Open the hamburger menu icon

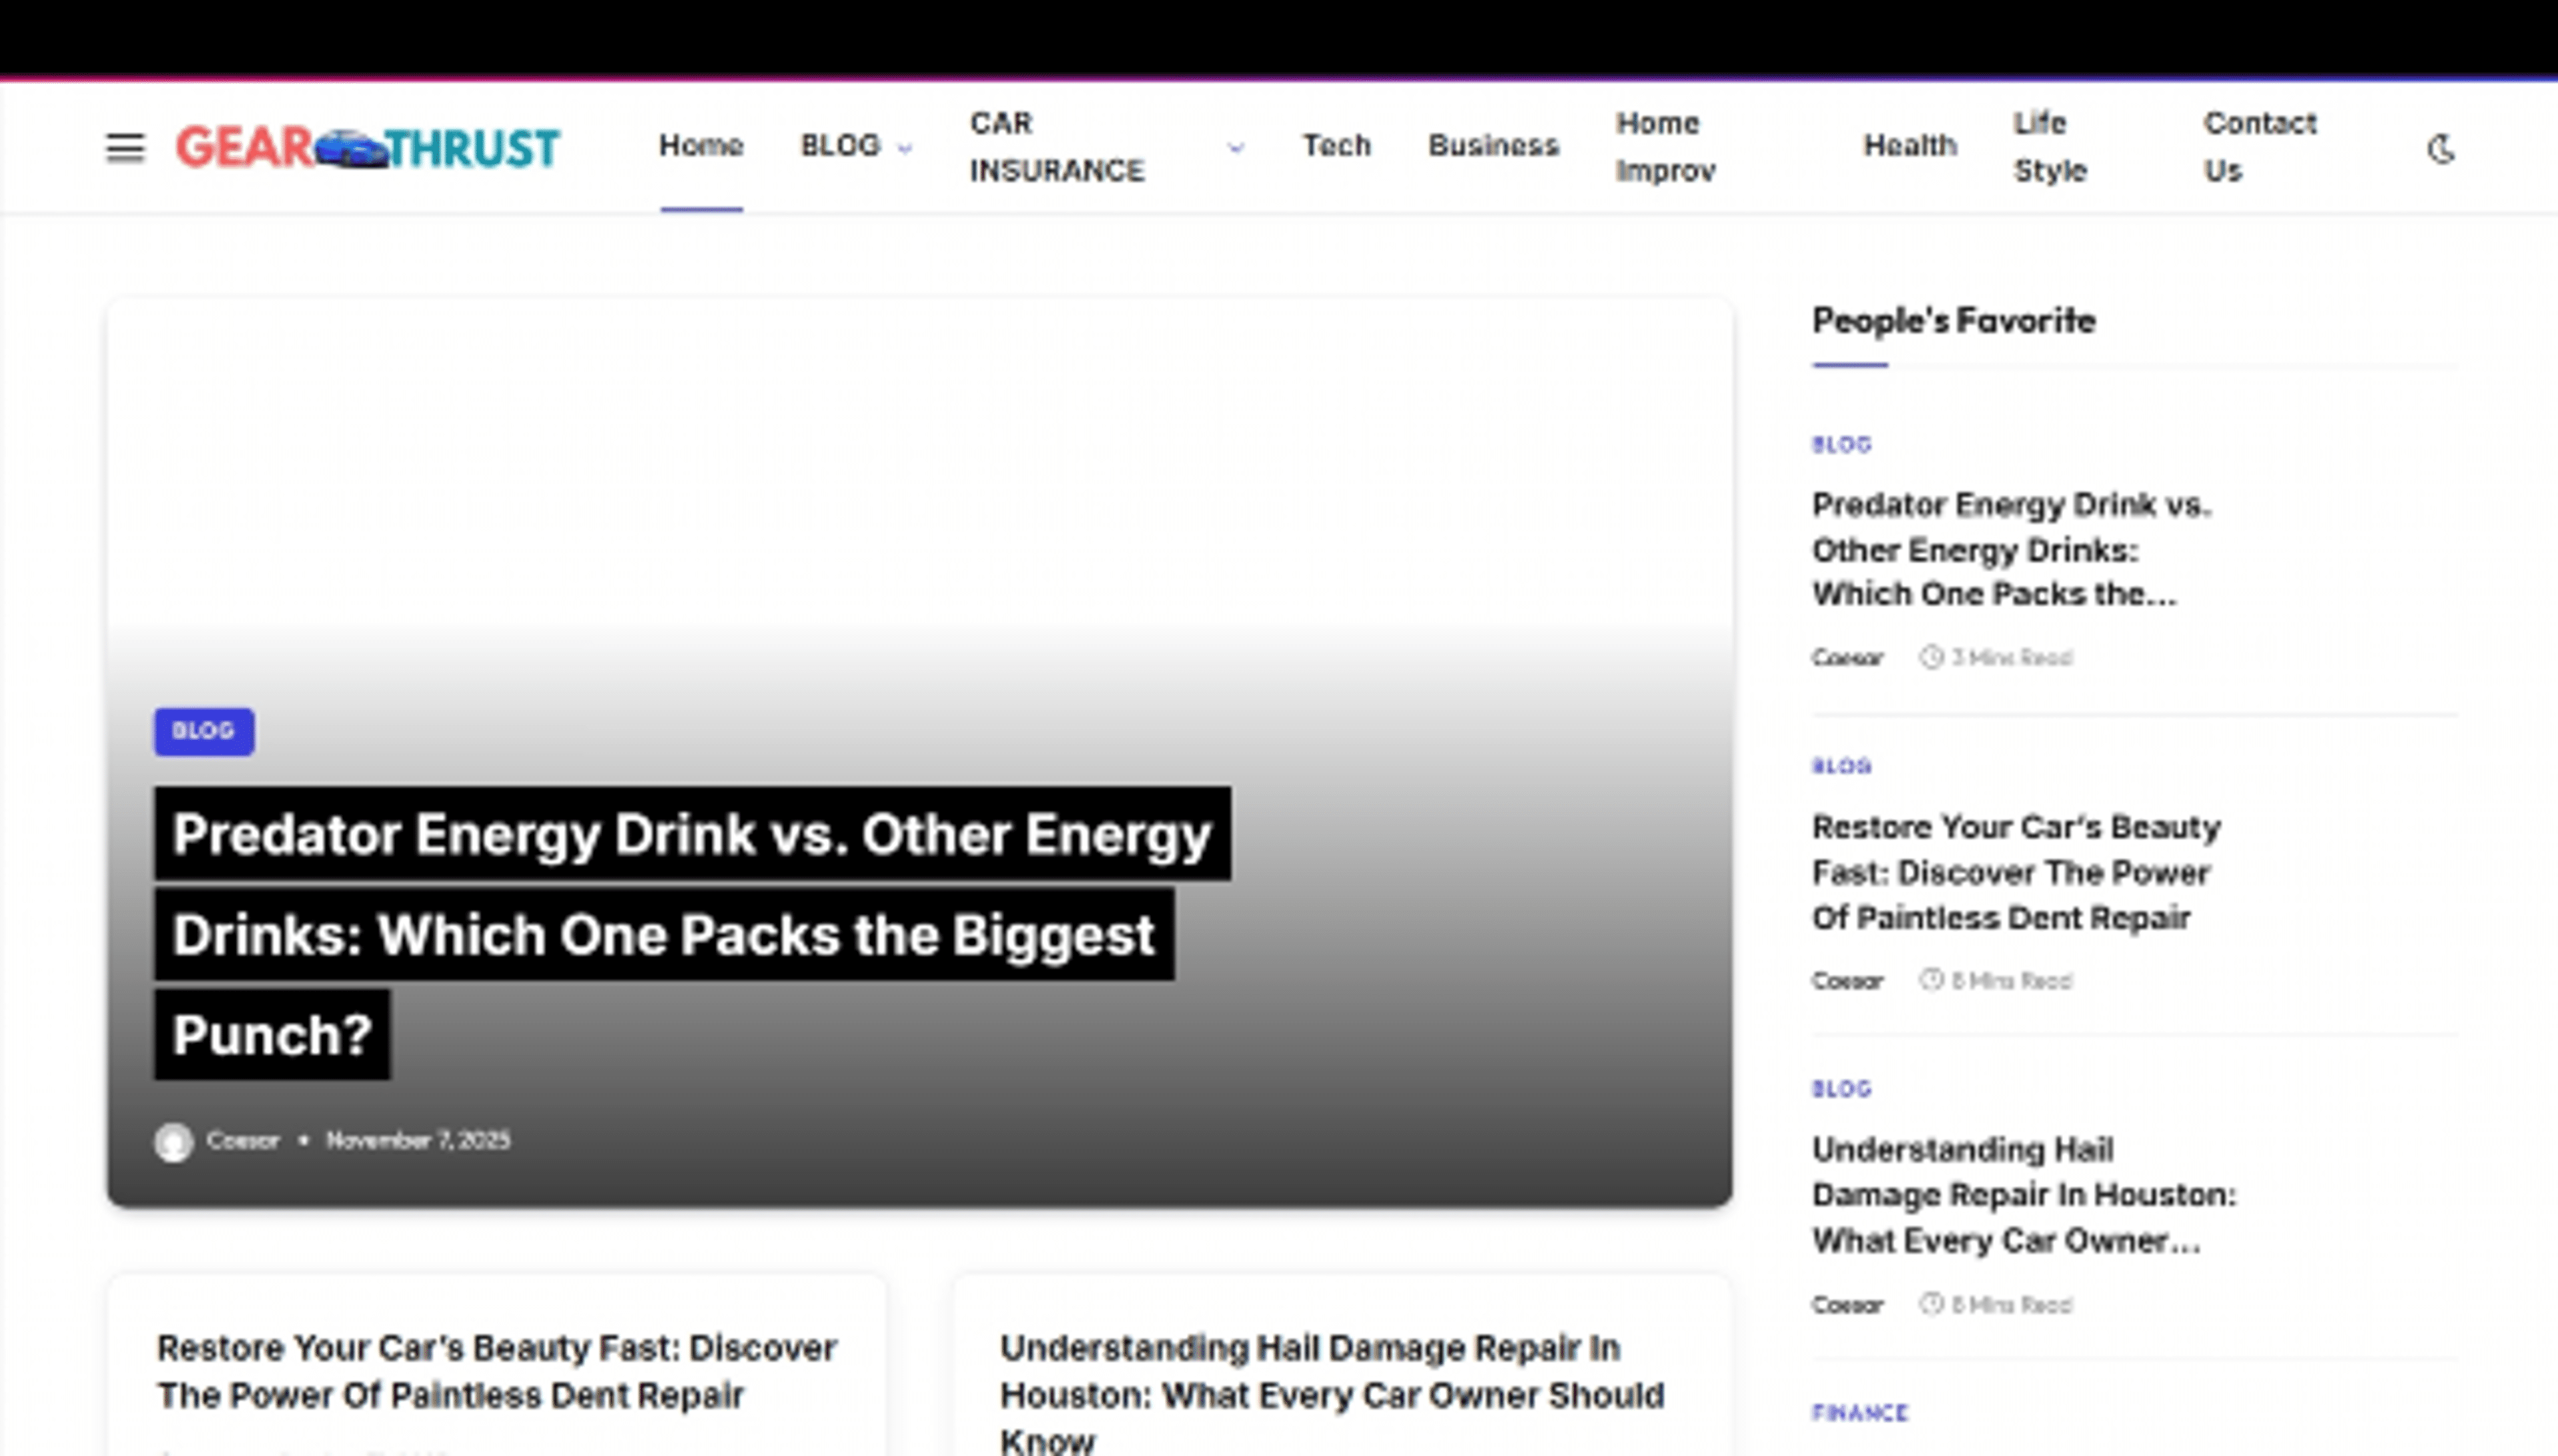pos(125,148)
